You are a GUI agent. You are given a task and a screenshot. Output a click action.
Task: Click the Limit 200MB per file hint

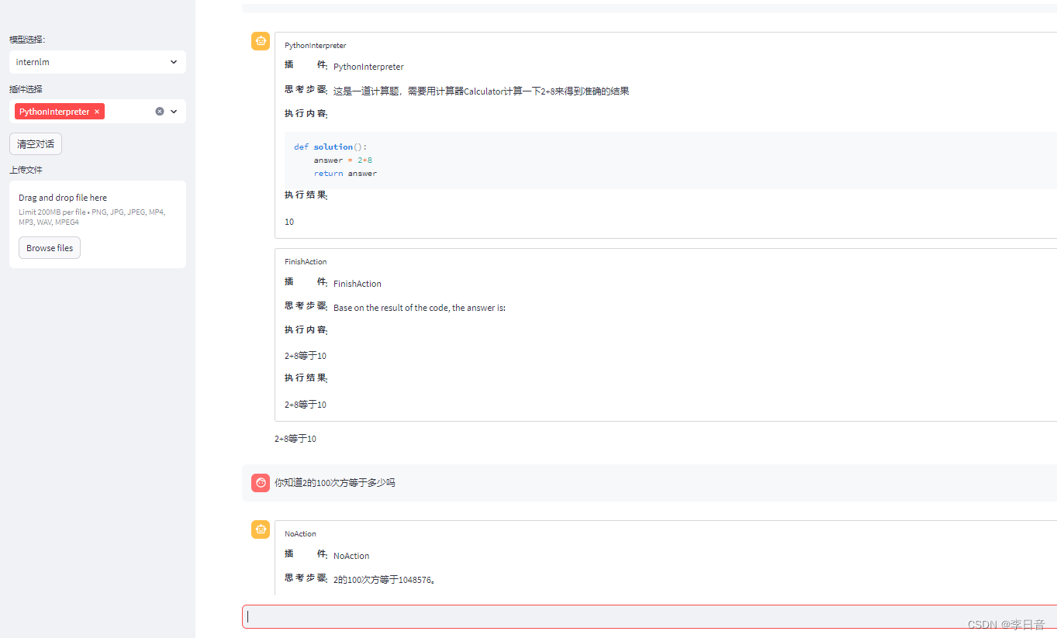92,216
